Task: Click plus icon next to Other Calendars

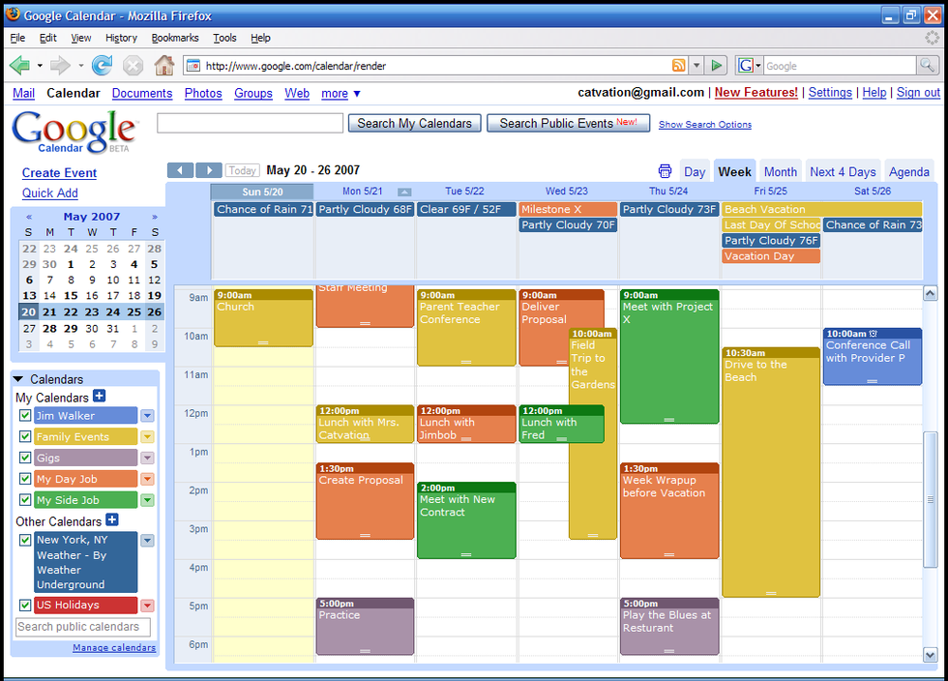Action: [112, 520]
